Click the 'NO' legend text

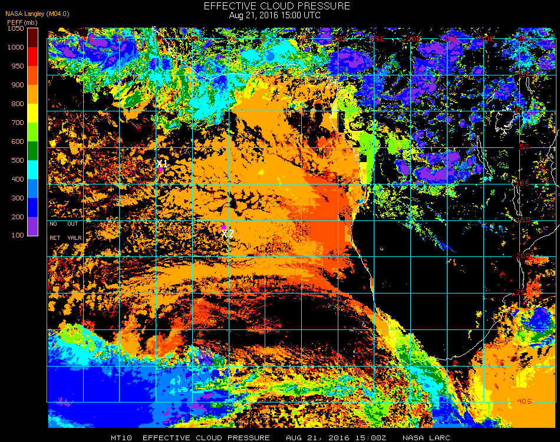click(53, 224)
